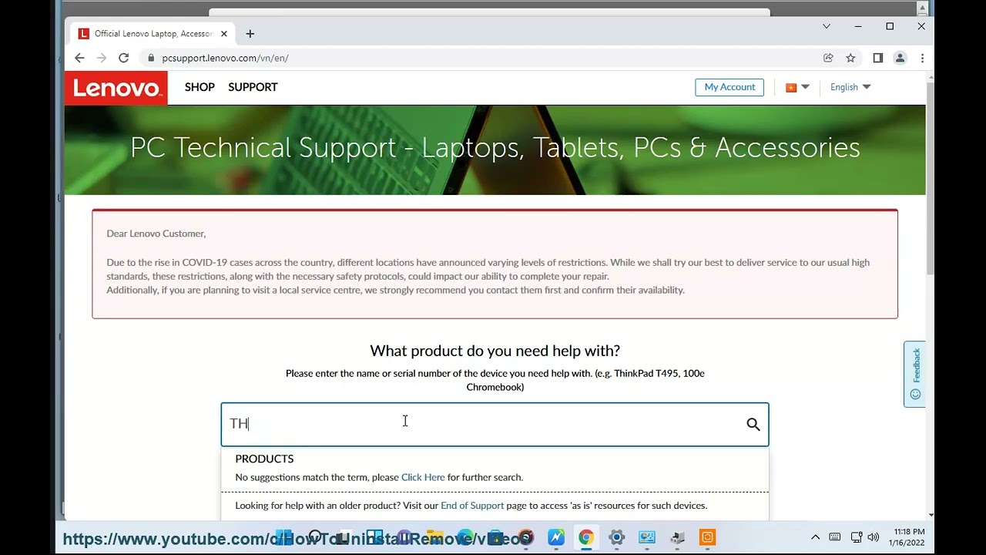The height and width of the screenshot is (555, 986).
Task: Expand the English language dropdown
Action: [850, 87]
